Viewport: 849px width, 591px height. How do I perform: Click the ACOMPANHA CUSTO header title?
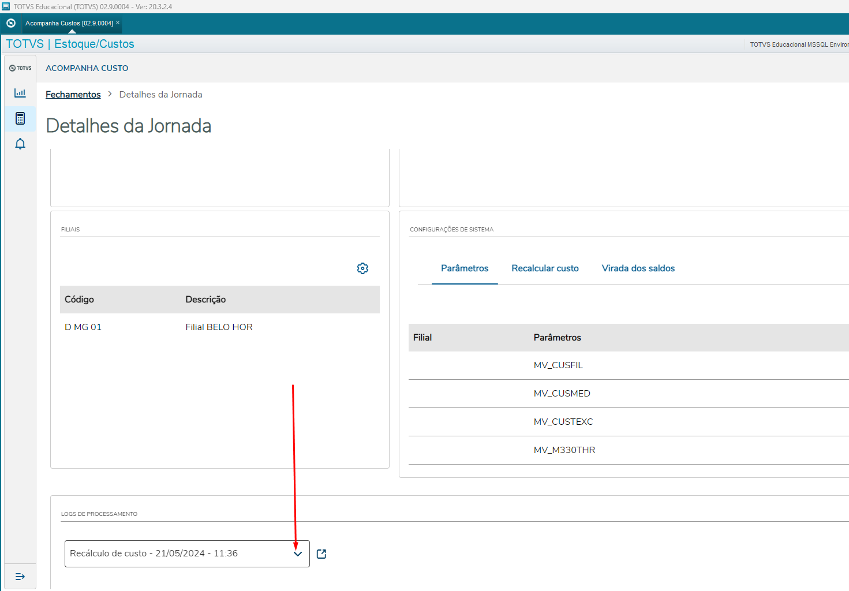[x=87, y=68]
